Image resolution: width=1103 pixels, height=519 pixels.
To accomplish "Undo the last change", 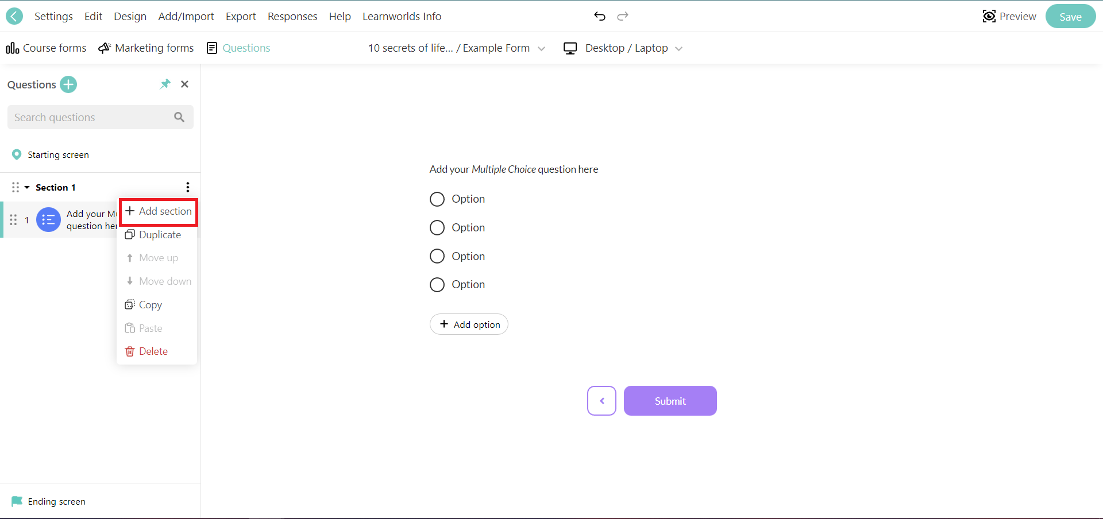I will tap(600, 16).
